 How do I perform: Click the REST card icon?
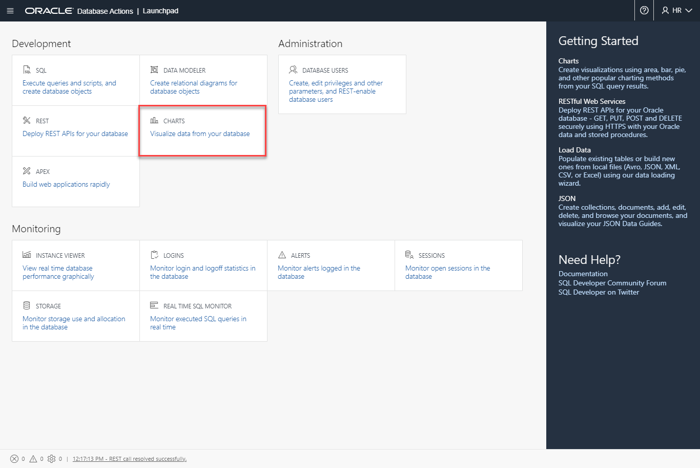point(27,120)
